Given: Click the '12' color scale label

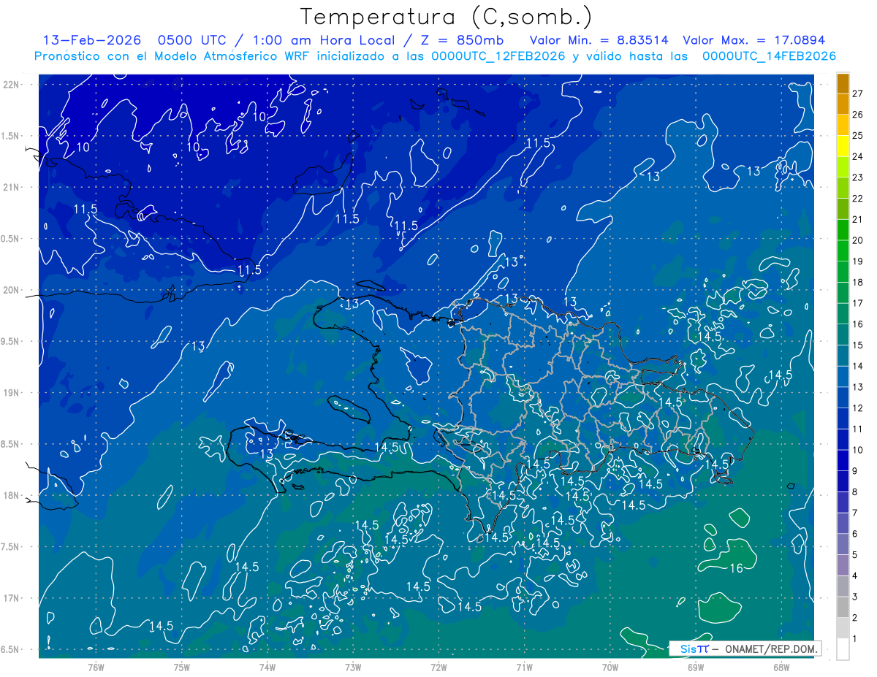Looking at the screenshot, I should pyautogui.click(x=857, y=408).
